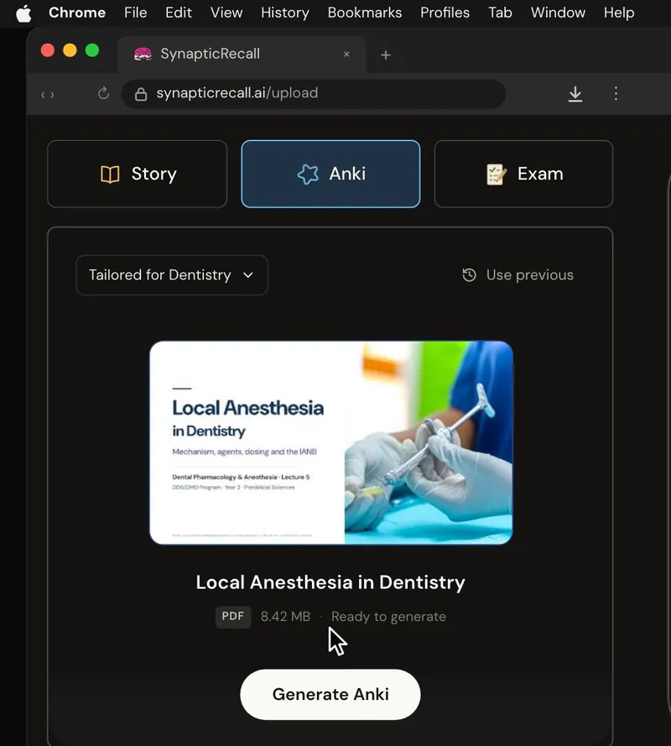This screenshot has width=671, height=746.
Task: Click the 8.42 MB file size
Action: (285, 617)
